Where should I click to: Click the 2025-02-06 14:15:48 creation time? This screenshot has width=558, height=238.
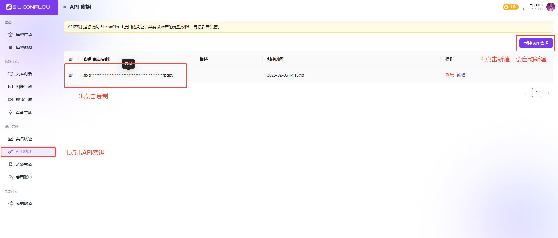click(286, 75)
